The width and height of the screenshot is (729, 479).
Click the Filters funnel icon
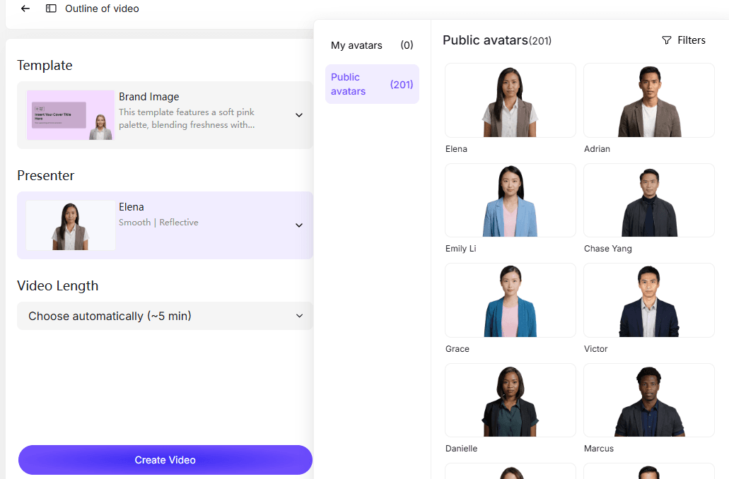coord(666,40)
